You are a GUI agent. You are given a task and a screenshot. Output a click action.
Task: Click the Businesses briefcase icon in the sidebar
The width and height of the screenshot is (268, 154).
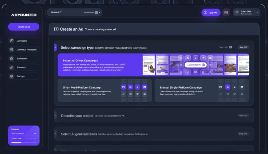[12, 58]
